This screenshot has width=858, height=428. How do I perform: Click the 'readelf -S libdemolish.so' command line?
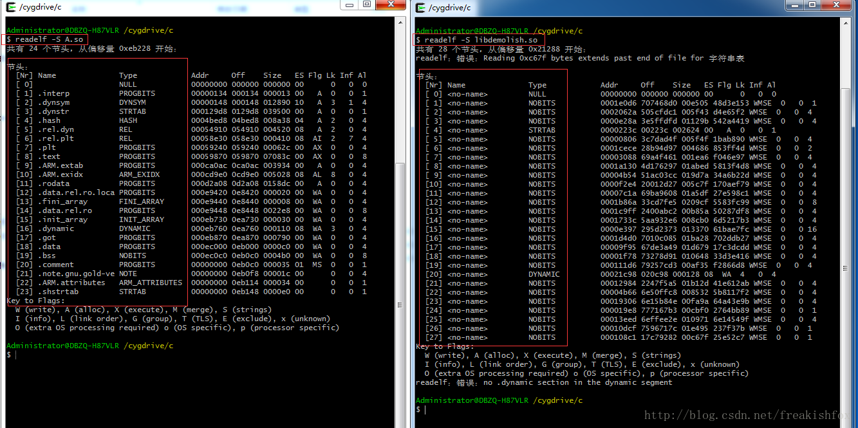click(481, 40)
